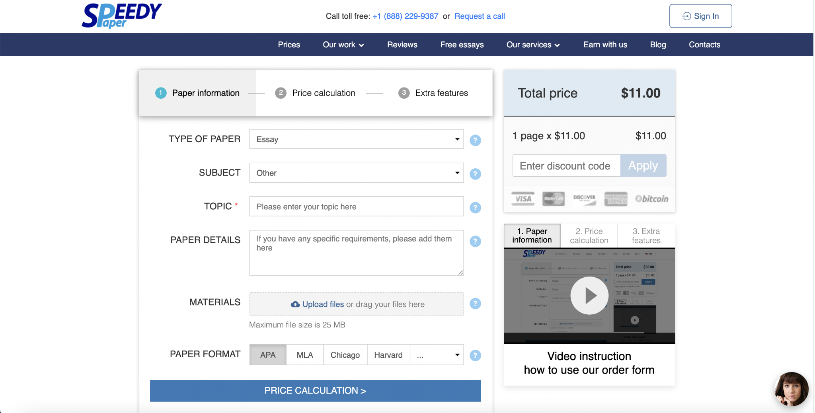Select MLA paper format

305,355
